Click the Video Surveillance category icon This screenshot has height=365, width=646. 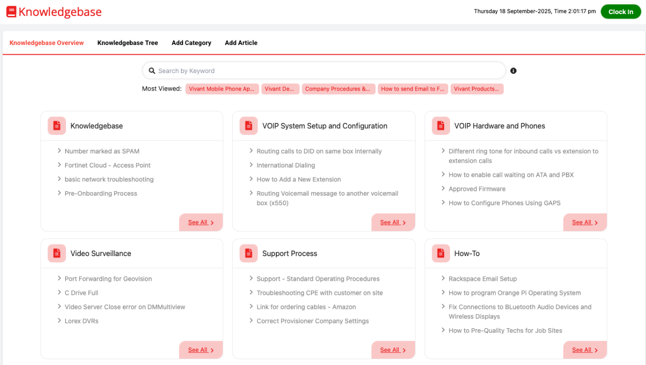coord(57,253)
